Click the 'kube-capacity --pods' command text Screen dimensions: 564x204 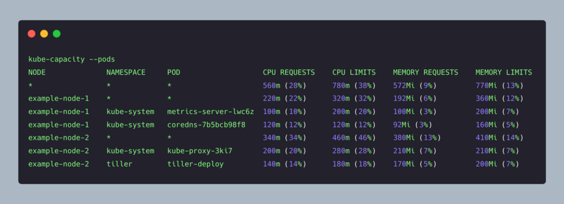pyautogui.click(x=71, y=60)
